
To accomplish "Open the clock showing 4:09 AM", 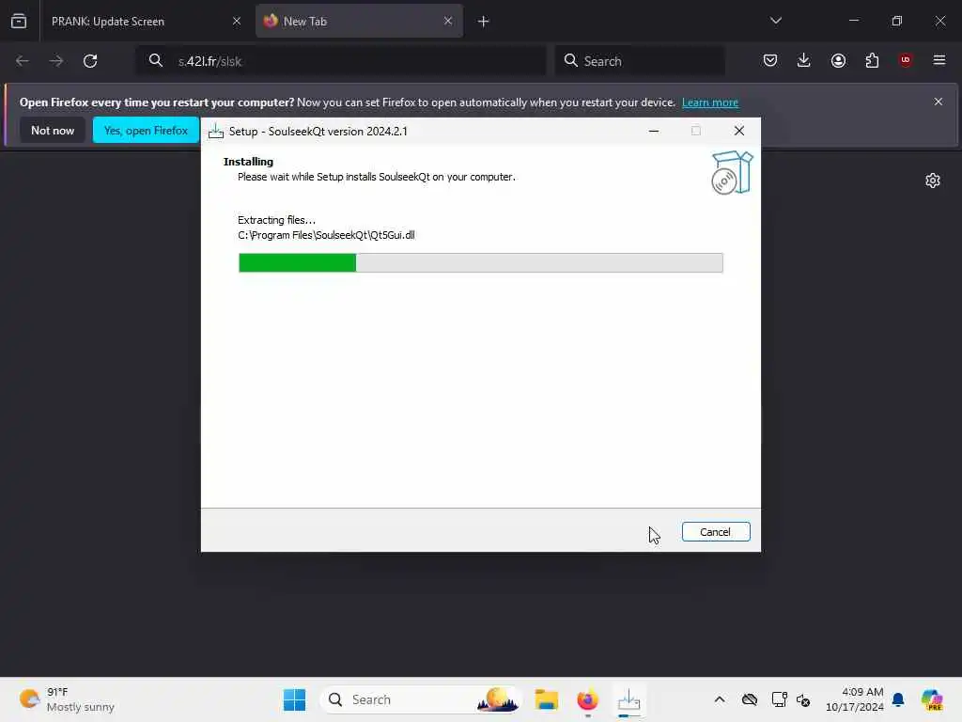I will coord(855,699).
